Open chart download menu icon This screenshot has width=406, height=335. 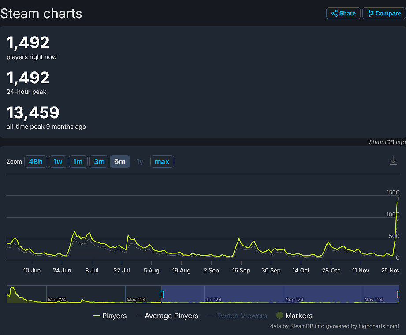pos(393,161)
